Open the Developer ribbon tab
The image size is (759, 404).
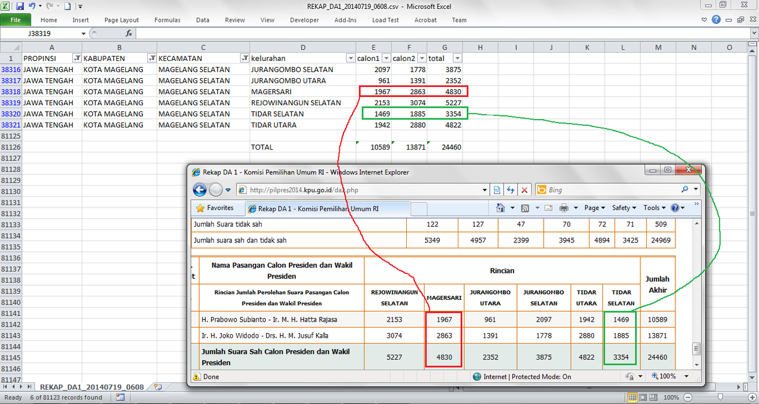click(304, 20)
